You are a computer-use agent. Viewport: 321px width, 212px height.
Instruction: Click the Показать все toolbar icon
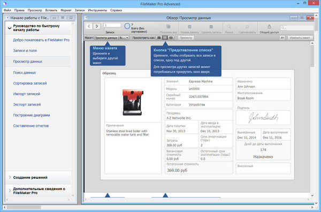[x=169, y=26]
